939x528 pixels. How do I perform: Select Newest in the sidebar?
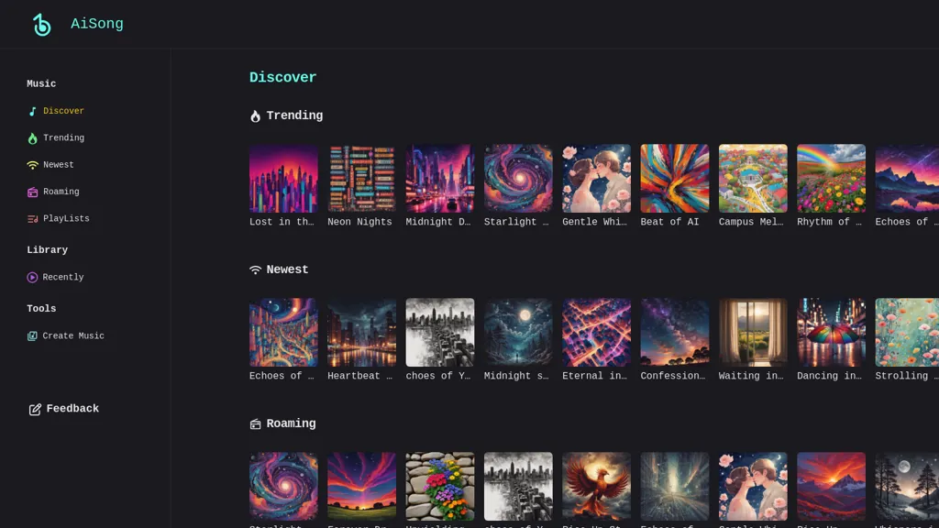58,165
